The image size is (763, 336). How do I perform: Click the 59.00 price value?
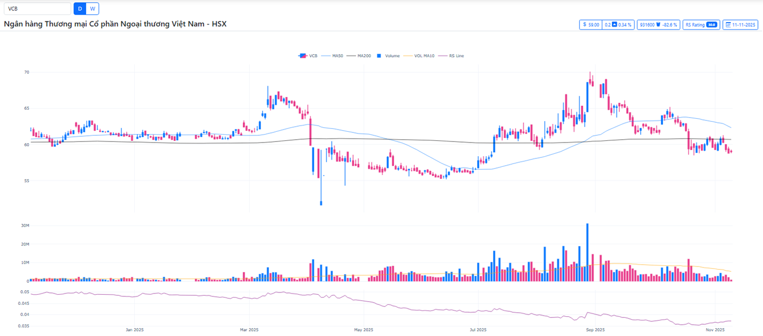coord(594,25)
